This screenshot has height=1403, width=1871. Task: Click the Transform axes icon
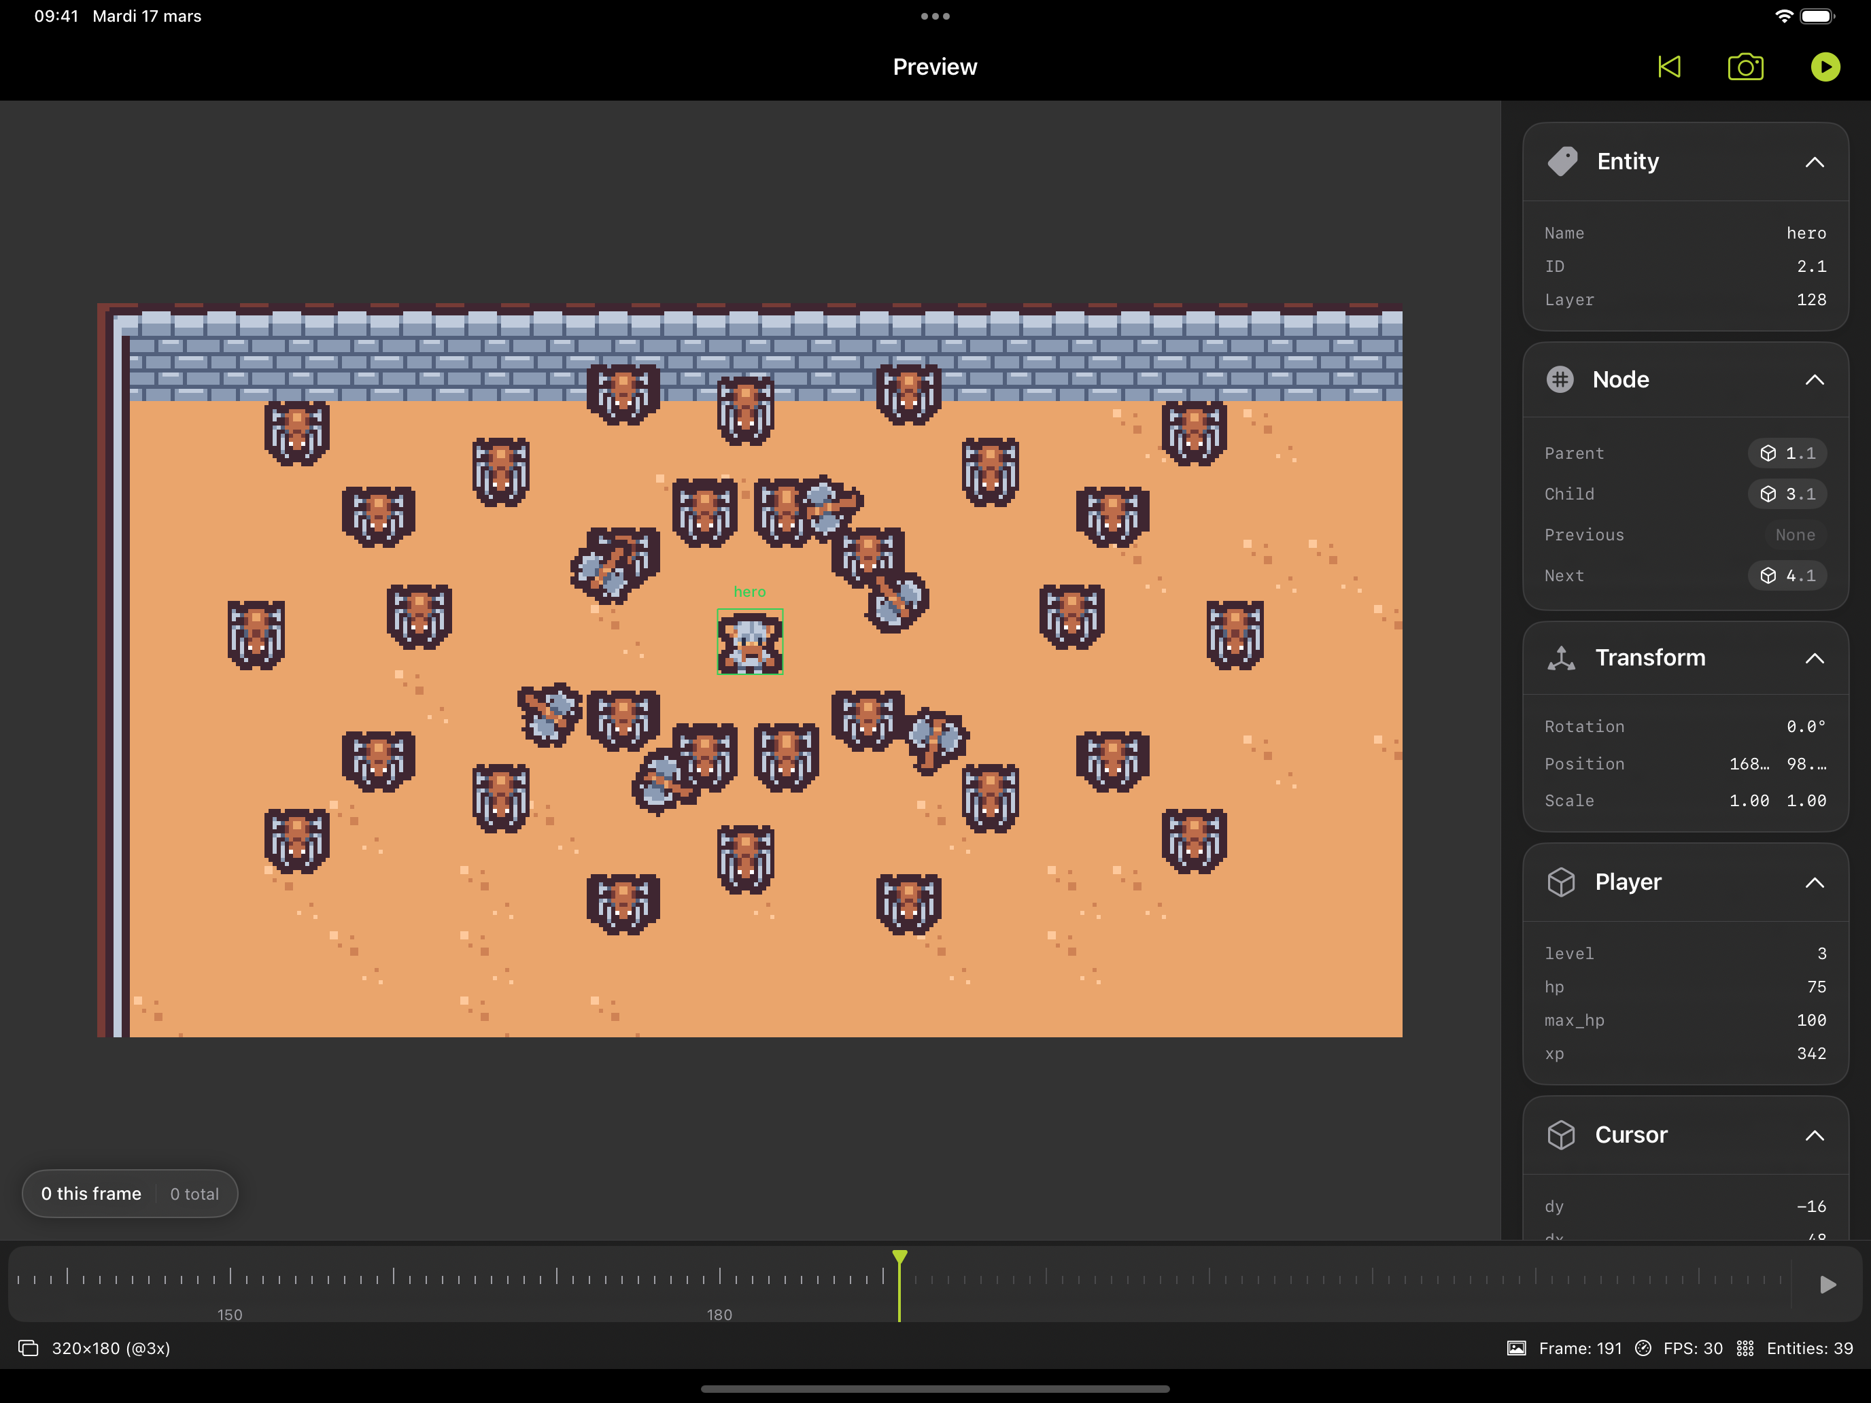1562,658
